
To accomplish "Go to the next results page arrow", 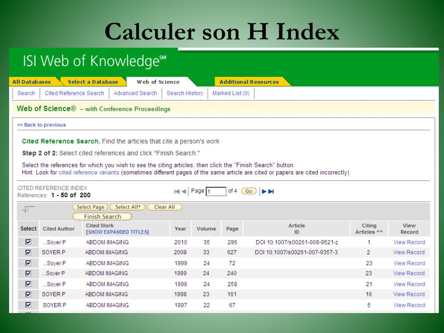I will 264,192.
